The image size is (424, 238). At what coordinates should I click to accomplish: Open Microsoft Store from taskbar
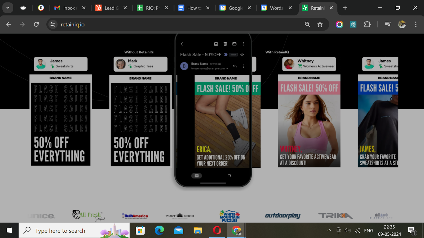(x=140, y=231)
